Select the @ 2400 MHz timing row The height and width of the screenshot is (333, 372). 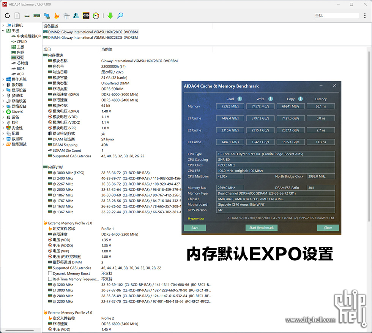tap(114, 178)
